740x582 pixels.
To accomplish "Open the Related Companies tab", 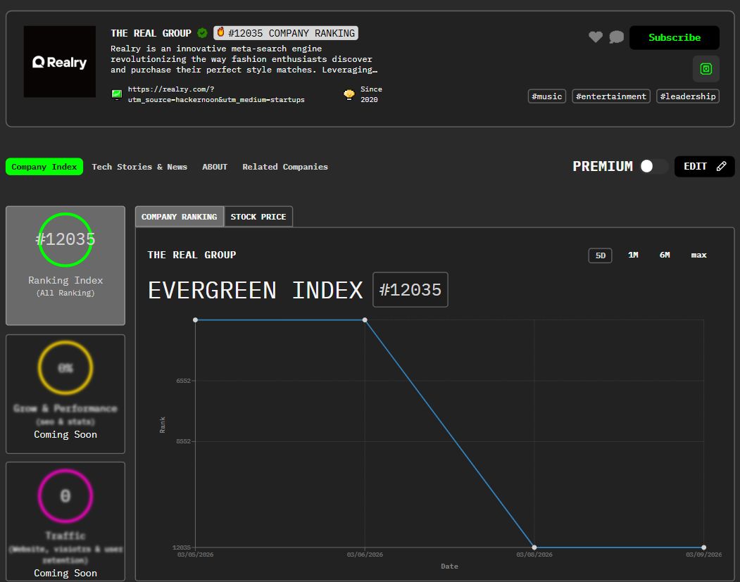I will point(285,167).
